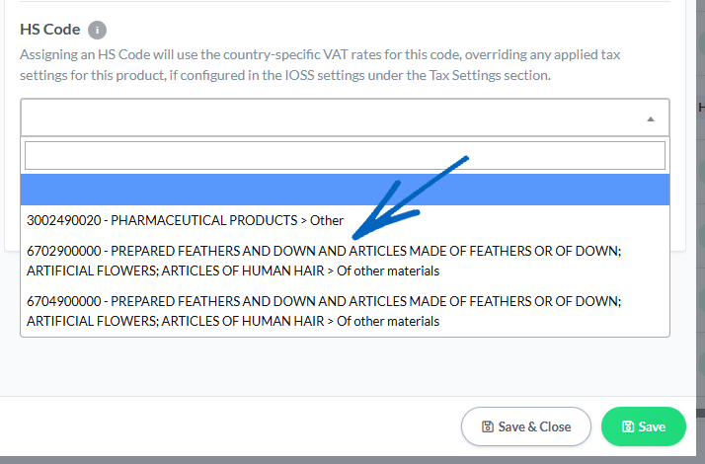705x464 pixels.
Task: Click floppy disk icon on green Save
Action: click(x=628, y=426)
